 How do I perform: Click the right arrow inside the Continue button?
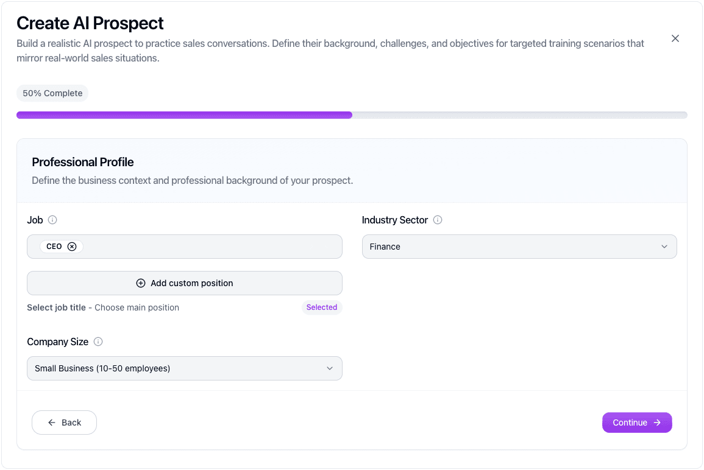(658, 422)
